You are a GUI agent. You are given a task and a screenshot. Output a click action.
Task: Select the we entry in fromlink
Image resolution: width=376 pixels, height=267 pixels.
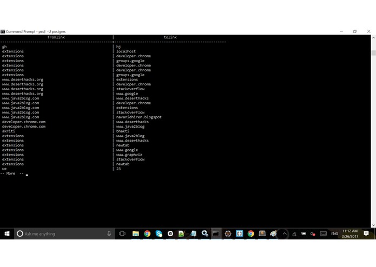point(4,169)
